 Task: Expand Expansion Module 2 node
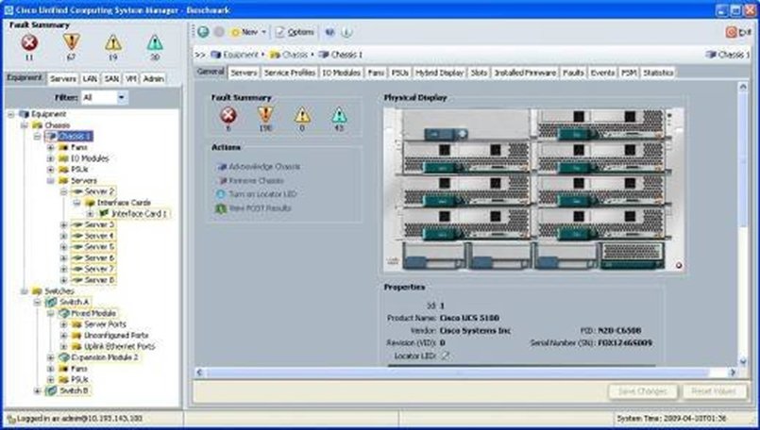(50, 357)
